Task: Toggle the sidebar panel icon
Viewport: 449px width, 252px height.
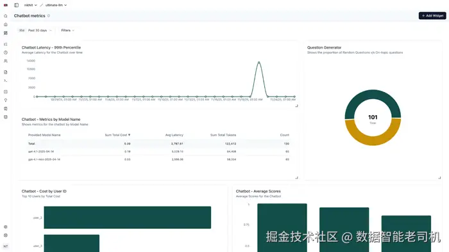Action: [16, 5]
